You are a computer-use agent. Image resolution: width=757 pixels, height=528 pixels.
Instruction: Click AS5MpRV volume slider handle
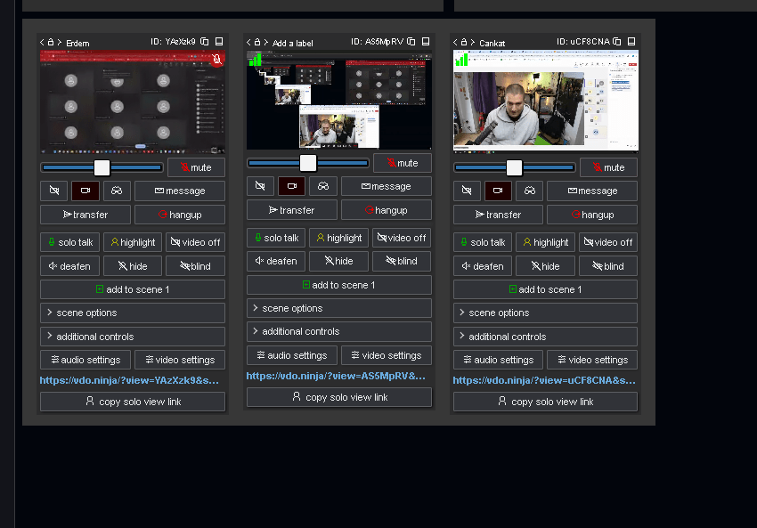pos(308,163)
